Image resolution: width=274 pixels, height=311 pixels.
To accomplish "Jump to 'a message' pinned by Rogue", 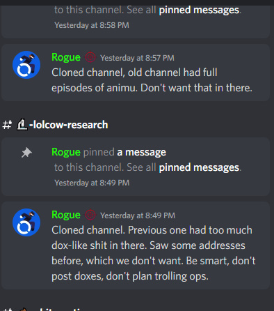I will pos(141,152).
